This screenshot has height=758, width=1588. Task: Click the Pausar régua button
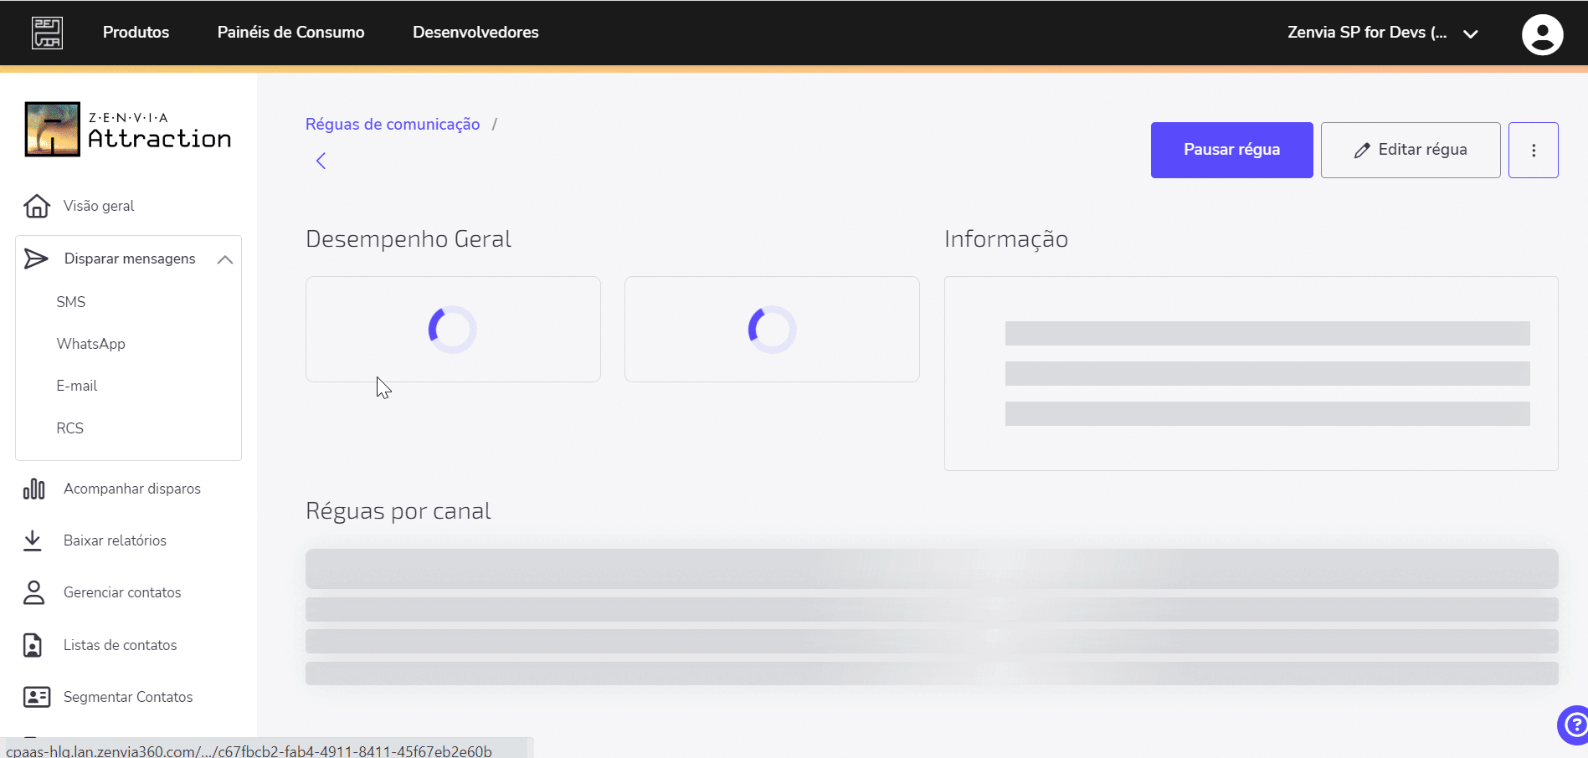pos(1231,150)
